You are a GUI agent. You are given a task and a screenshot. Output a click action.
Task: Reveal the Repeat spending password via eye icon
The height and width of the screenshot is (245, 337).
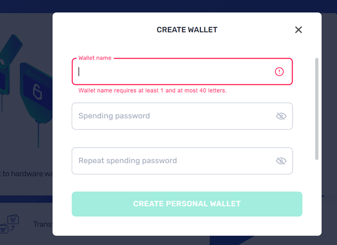coord(281,161)
